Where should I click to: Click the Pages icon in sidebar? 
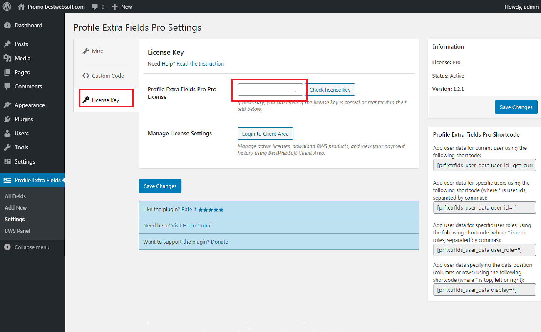click(x=7, y=72)
